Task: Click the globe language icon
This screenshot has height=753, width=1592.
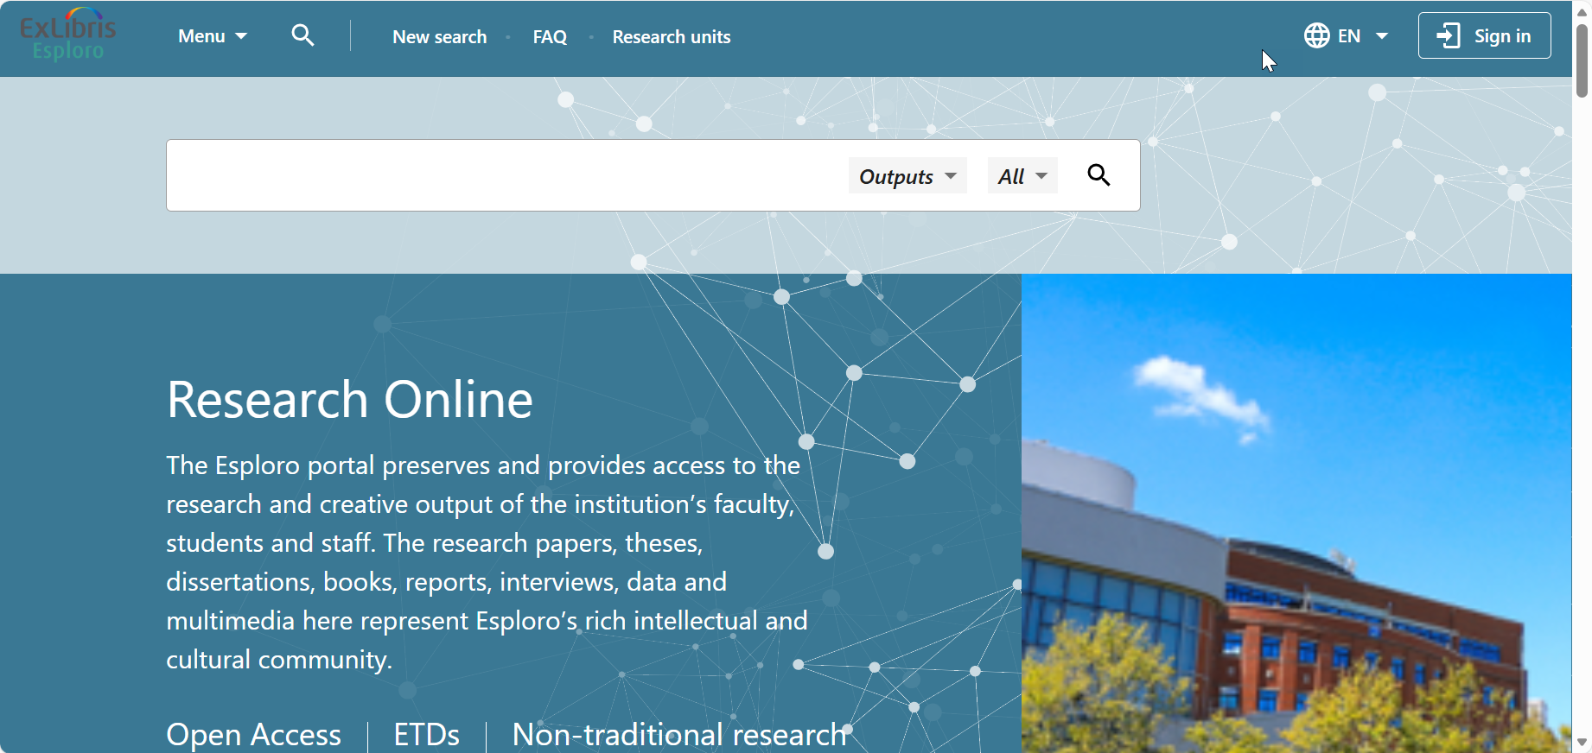Action: [1316, 35]
